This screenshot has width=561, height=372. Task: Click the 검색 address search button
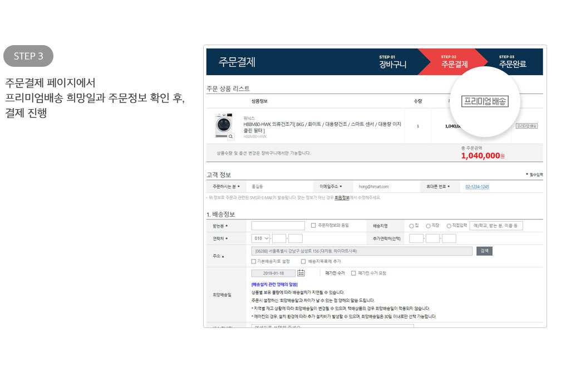point(484,251)
